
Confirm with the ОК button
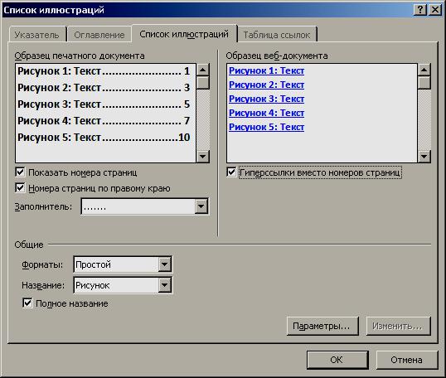(337, 360)
